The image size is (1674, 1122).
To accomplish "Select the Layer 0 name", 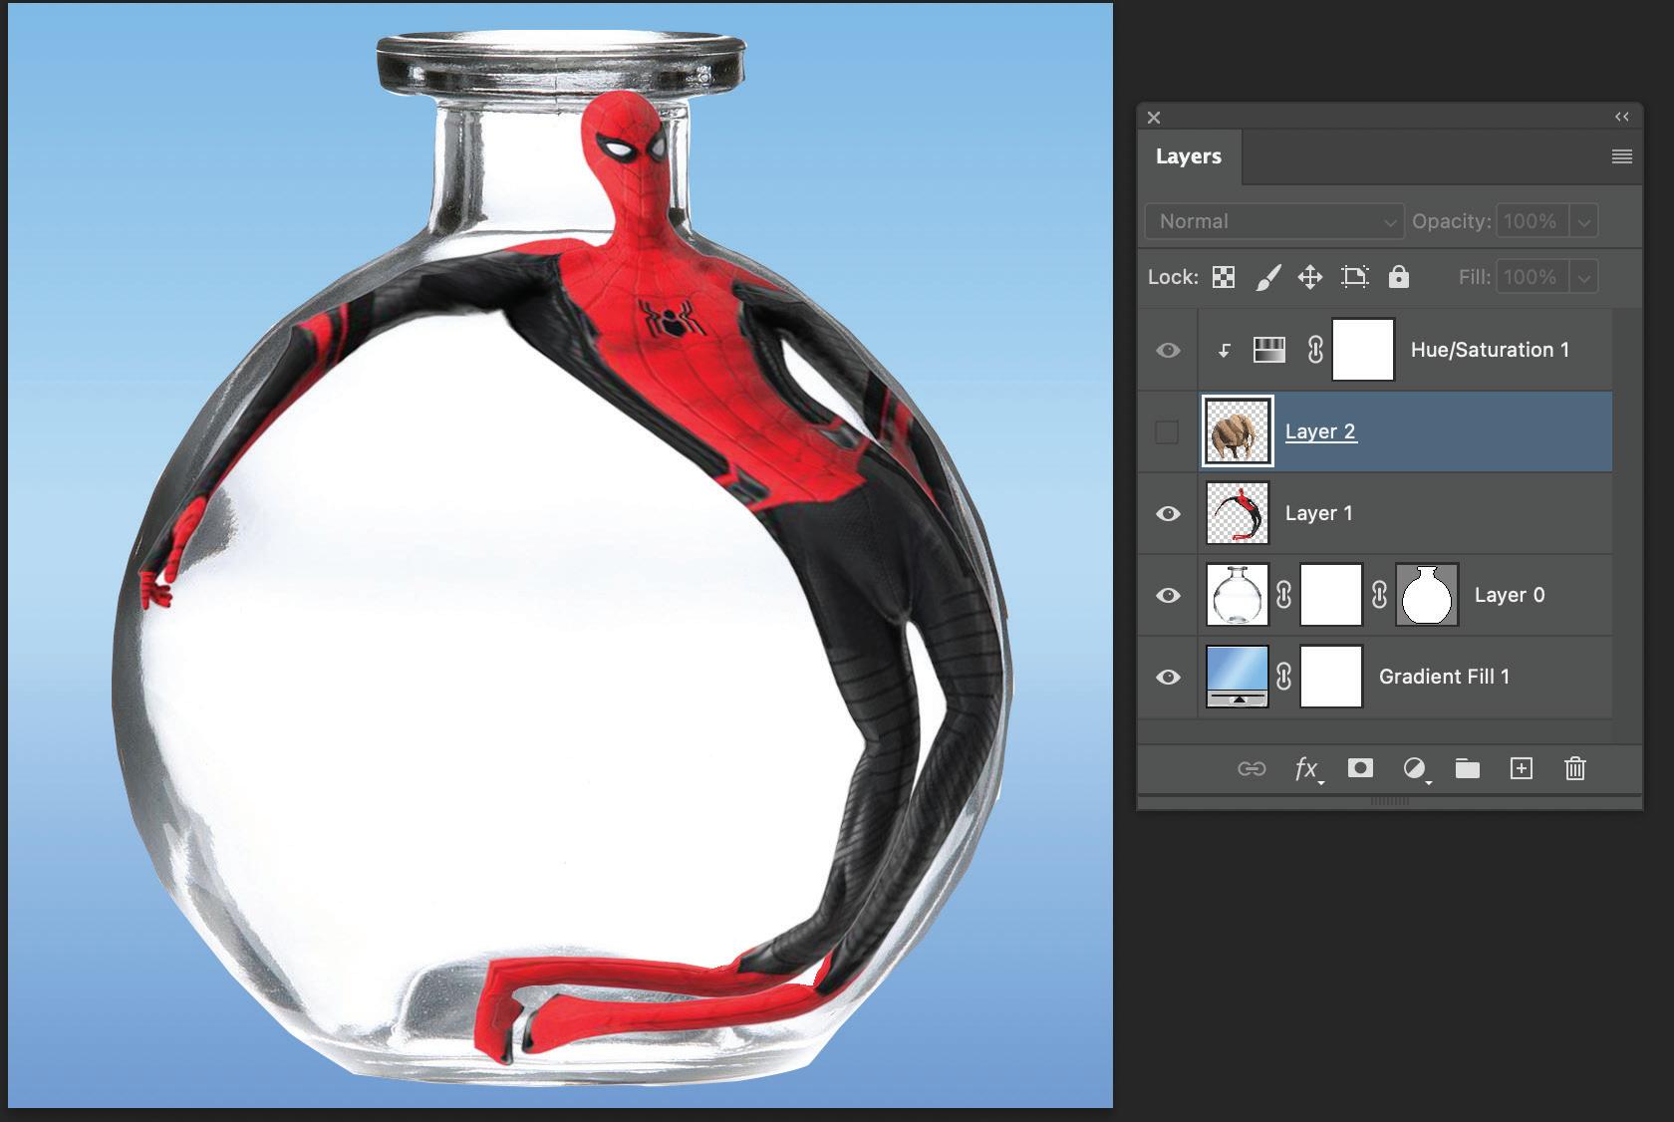I will click(1510, 595).
